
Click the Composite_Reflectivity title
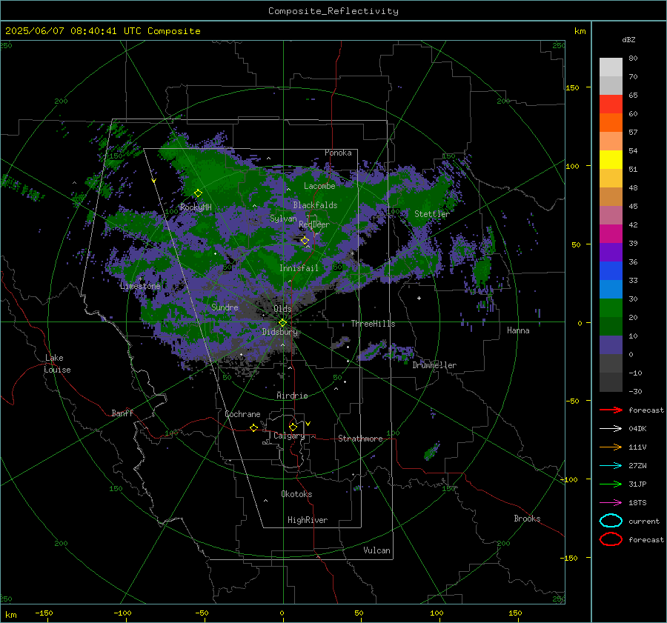pyautogui.click(x=333, y=11)
